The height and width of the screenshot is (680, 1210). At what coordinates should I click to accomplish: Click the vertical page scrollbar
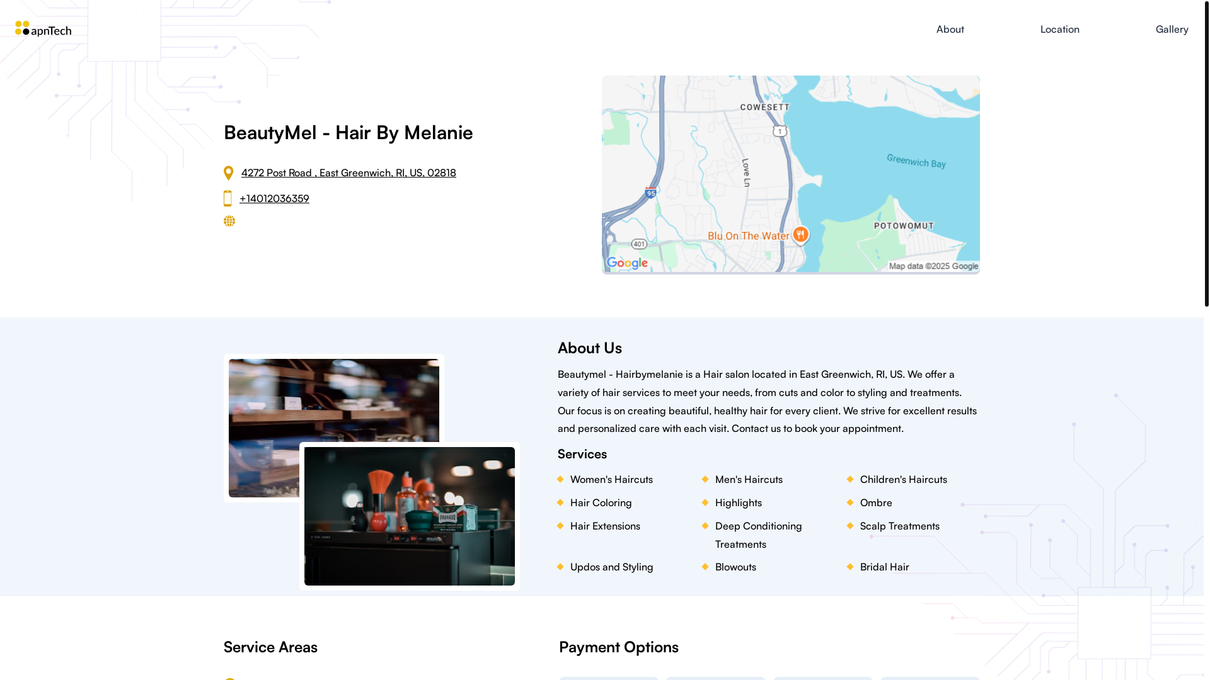tap(1207, 153)
